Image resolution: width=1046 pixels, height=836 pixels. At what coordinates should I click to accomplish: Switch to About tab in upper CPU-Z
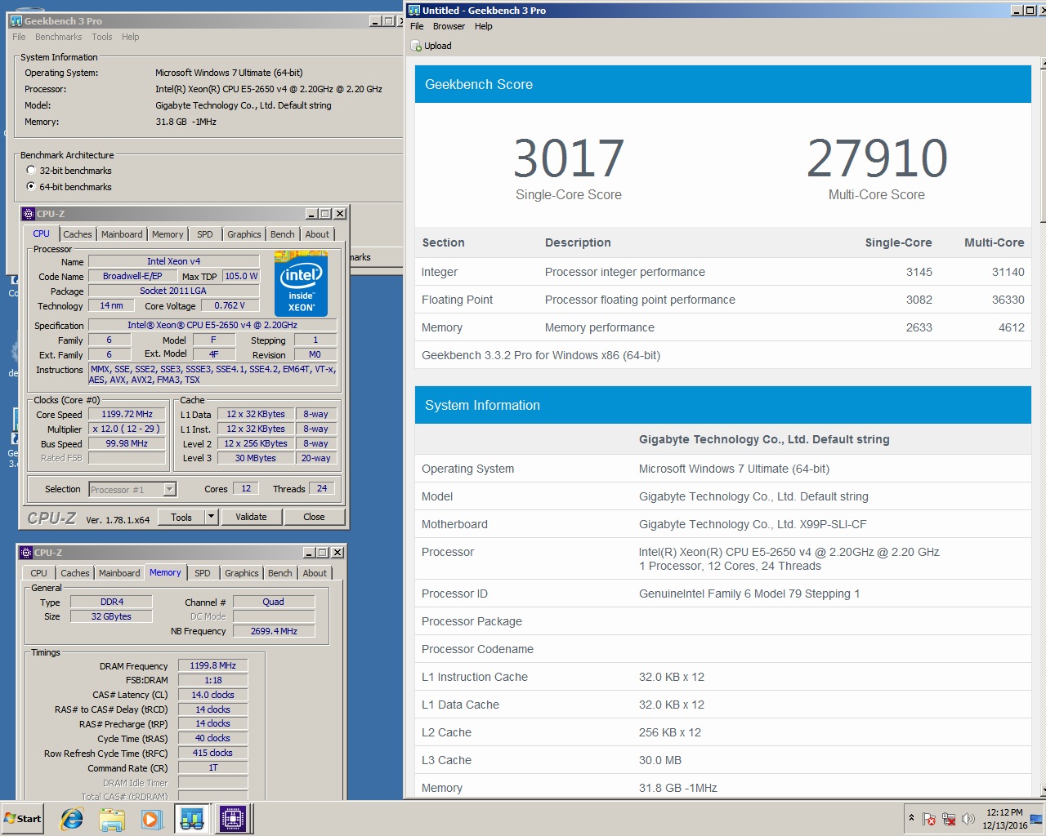coord(317,234)
